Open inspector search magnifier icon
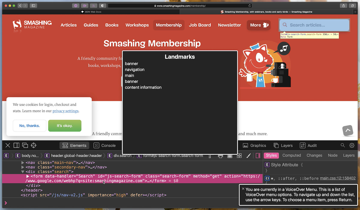The width and height of the screenshot is (360, 210). 343,145
